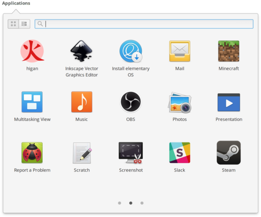This screenshot has height=217, width=261.
Task: Open the Mail application
Action: point(180,51)
